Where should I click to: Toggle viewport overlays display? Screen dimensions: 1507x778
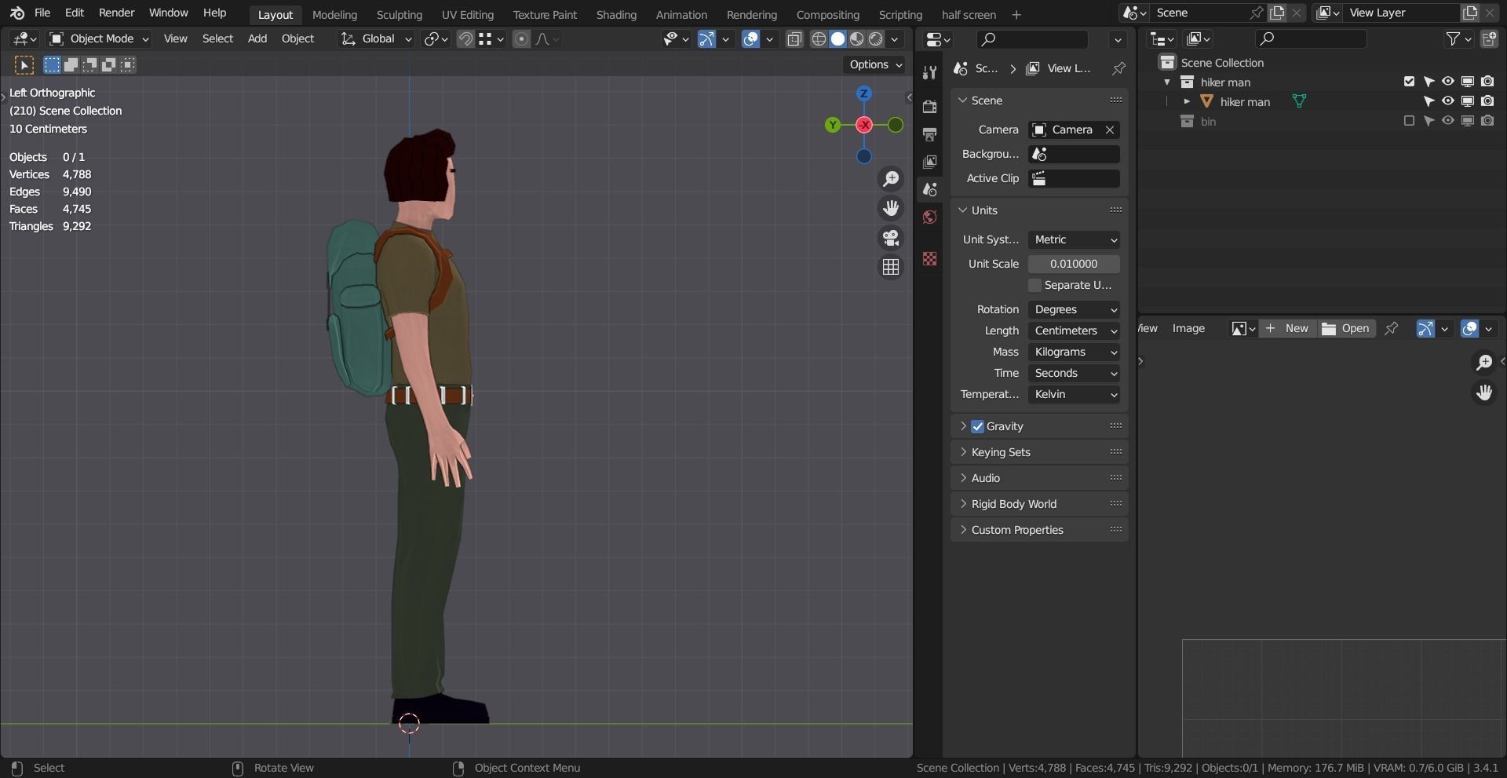pos(750,39)
